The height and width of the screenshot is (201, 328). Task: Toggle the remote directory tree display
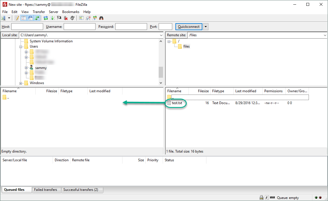click(30, 18)
